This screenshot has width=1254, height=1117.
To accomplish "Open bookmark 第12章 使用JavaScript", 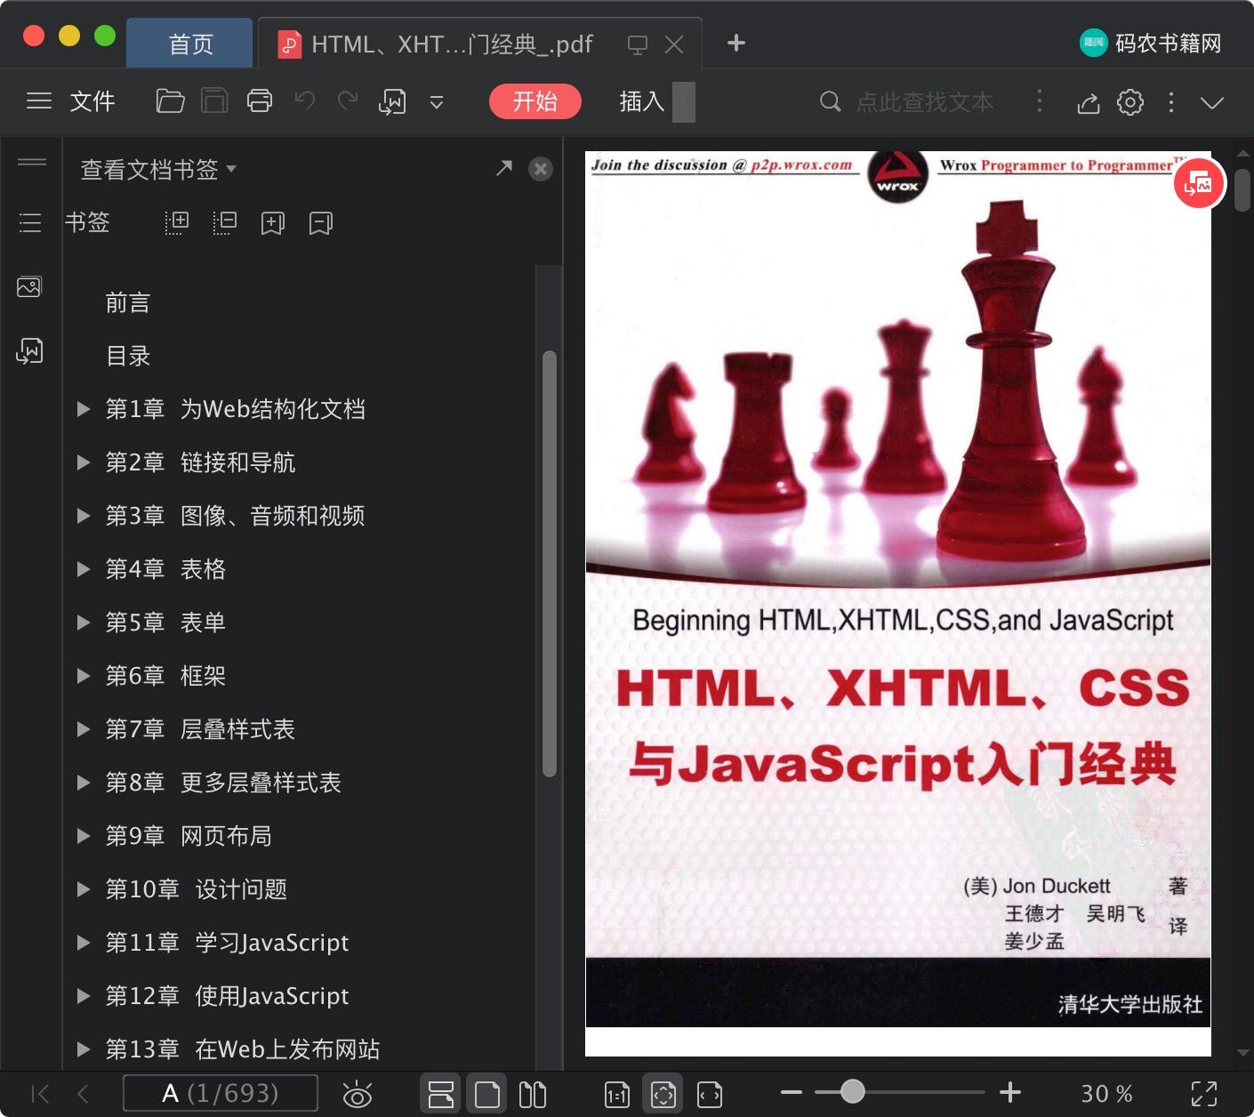I will click(228, 996).
